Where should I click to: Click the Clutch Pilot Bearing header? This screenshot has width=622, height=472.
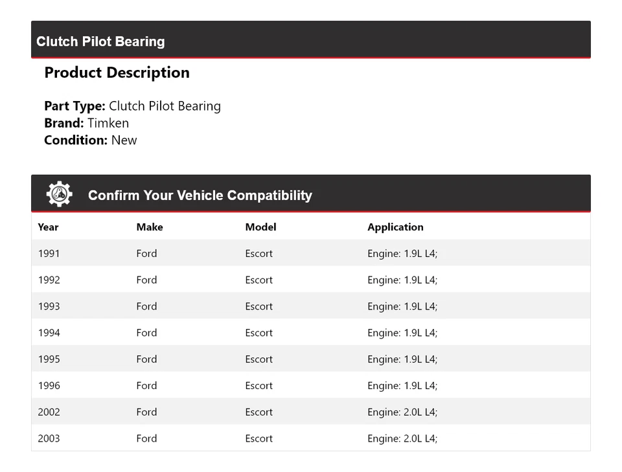[100, 41]
